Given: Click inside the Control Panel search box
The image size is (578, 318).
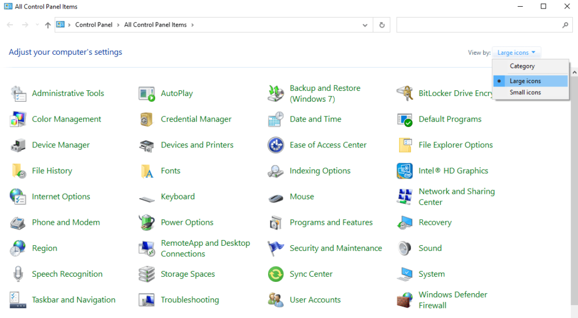Looking at the screenshot, I should click(x=484, y=25).
